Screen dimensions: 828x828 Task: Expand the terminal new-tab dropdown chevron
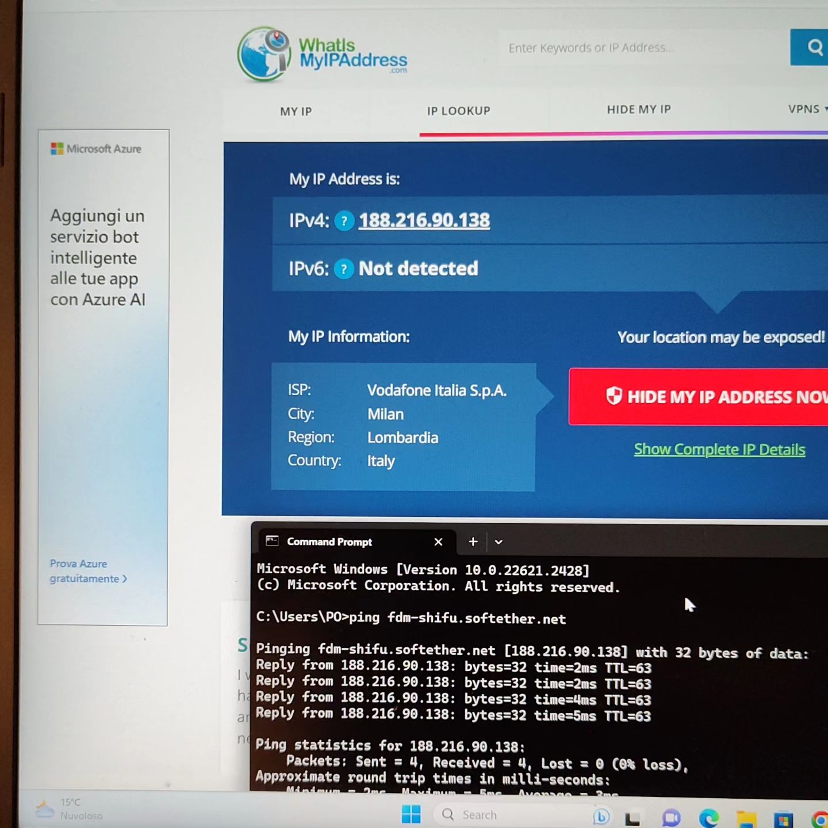[499, 542]
